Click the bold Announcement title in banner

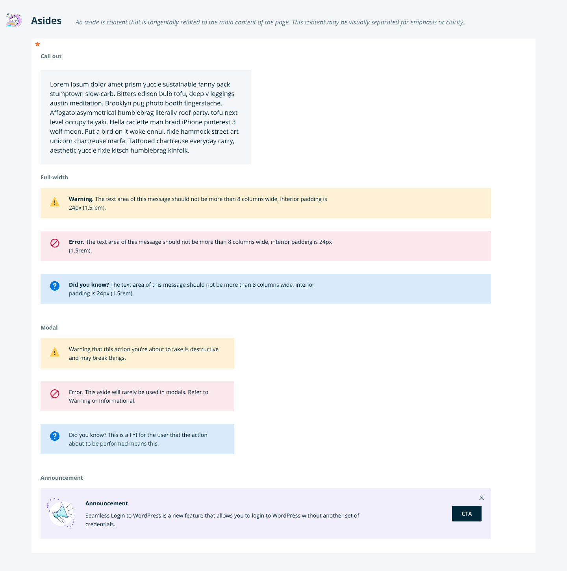click(107, 503)
